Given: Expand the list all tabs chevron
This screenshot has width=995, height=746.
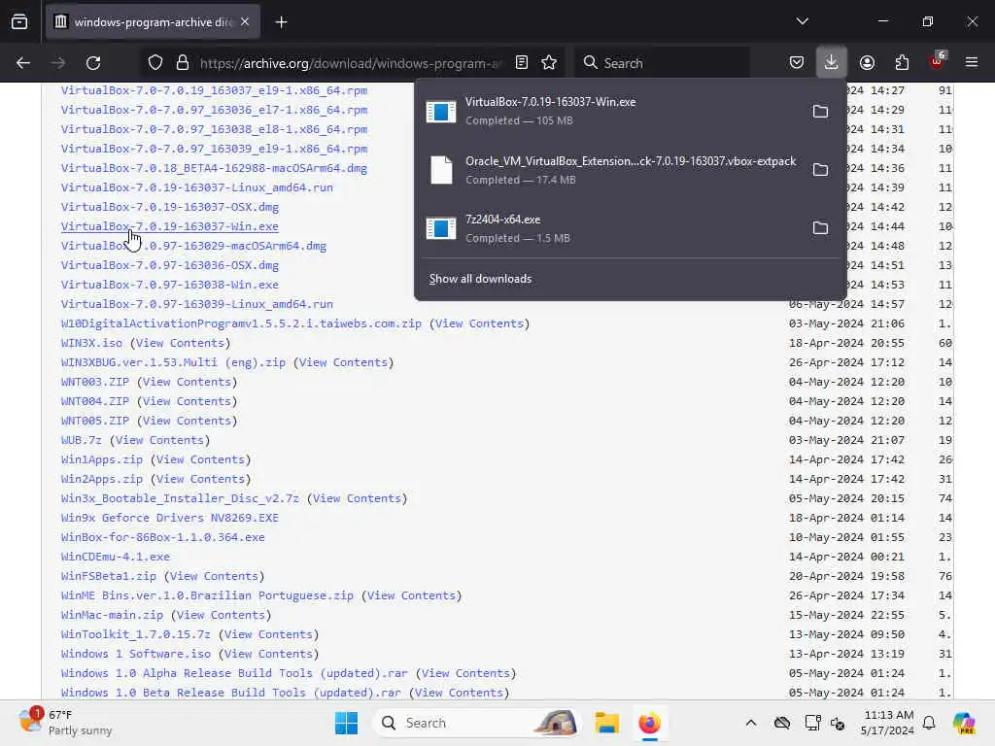Looking at the screenshot, I should pyautogui.click(x=803, y=21).
